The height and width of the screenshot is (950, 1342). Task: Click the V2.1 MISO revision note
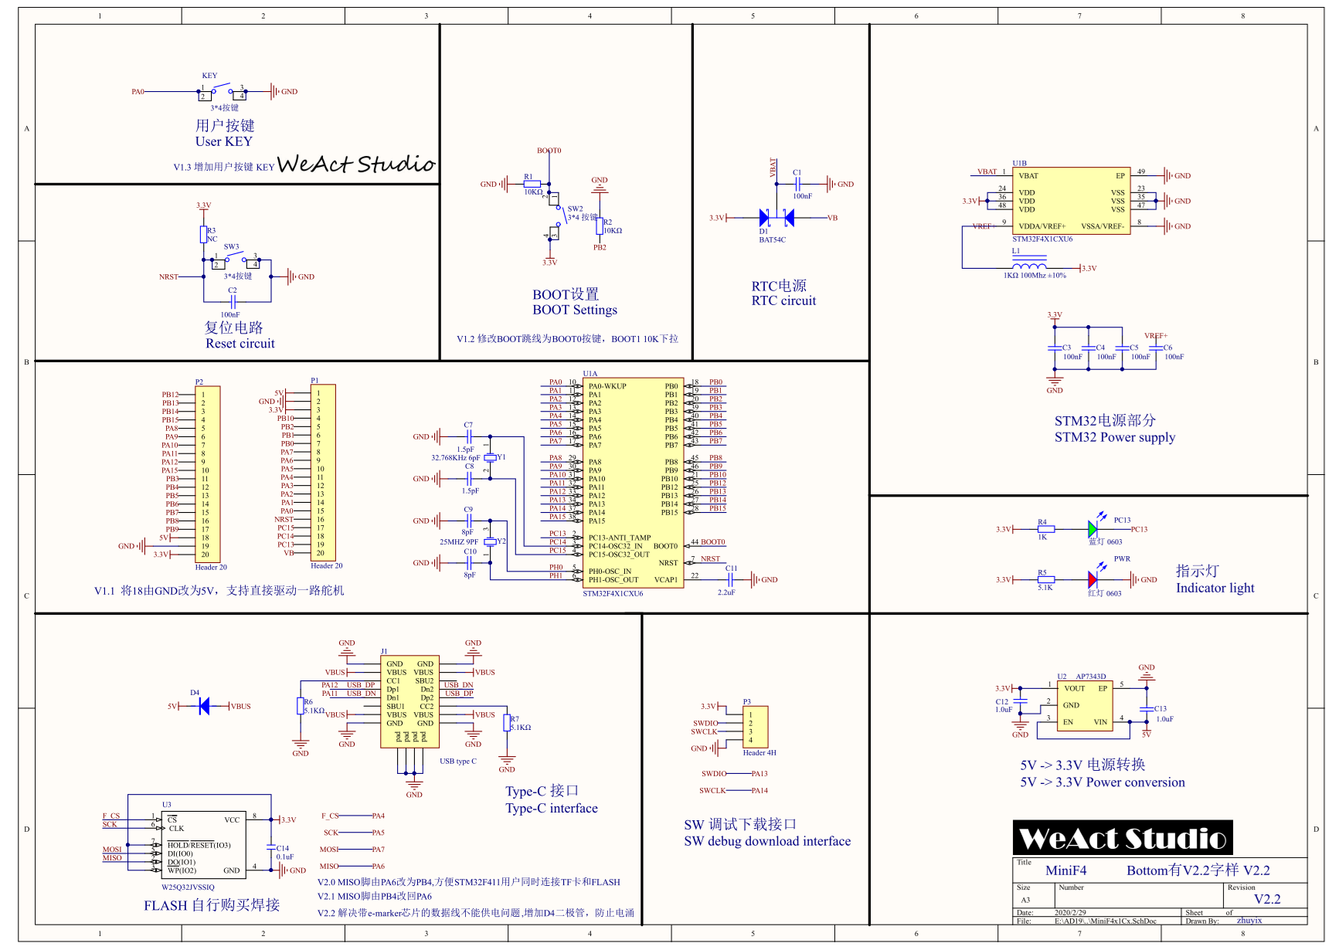point(375,897)
